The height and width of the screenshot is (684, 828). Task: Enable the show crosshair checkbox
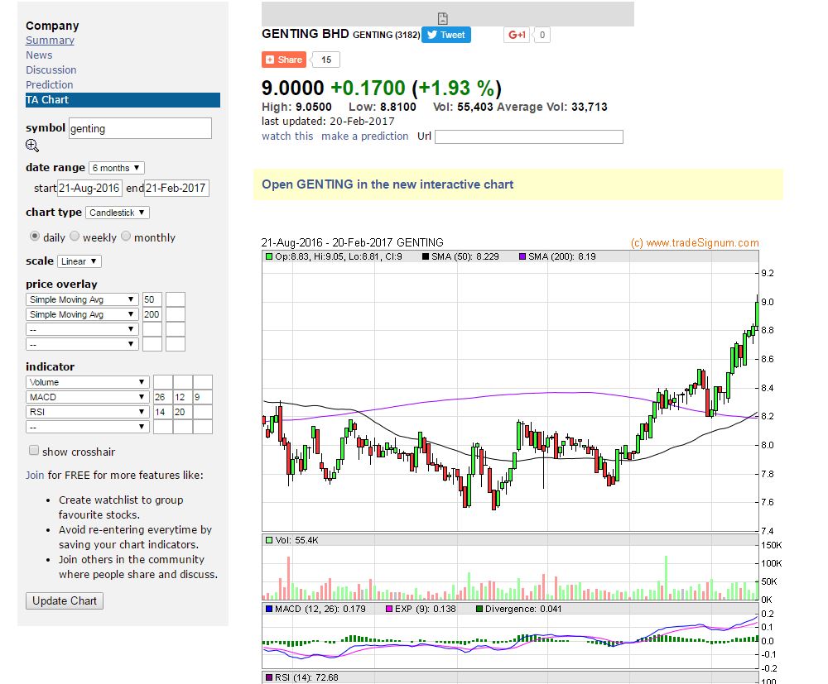click(x=34, y=451)
